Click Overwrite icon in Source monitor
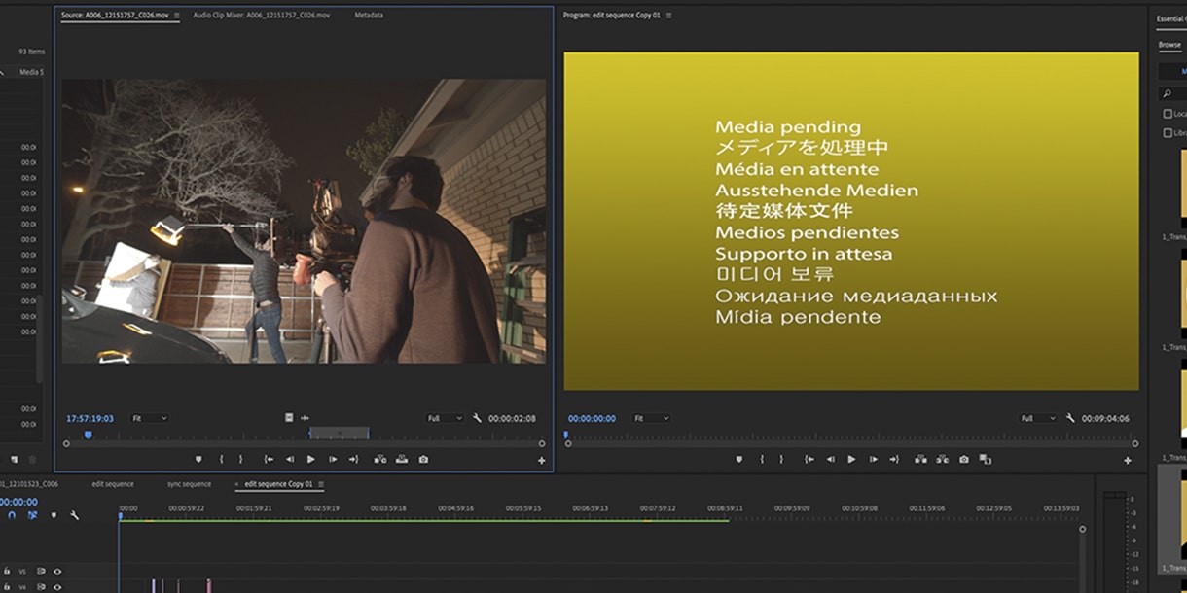This screenshot has width=1187, height=593. [401, 459]
